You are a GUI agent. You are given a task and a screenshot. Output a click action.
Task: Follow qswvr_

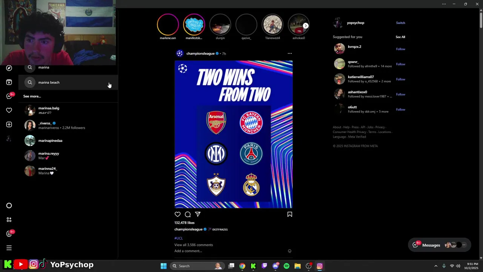(400, 64)
